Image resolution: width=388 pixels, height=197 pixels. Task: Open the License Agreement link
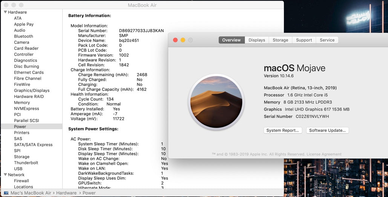324,154
